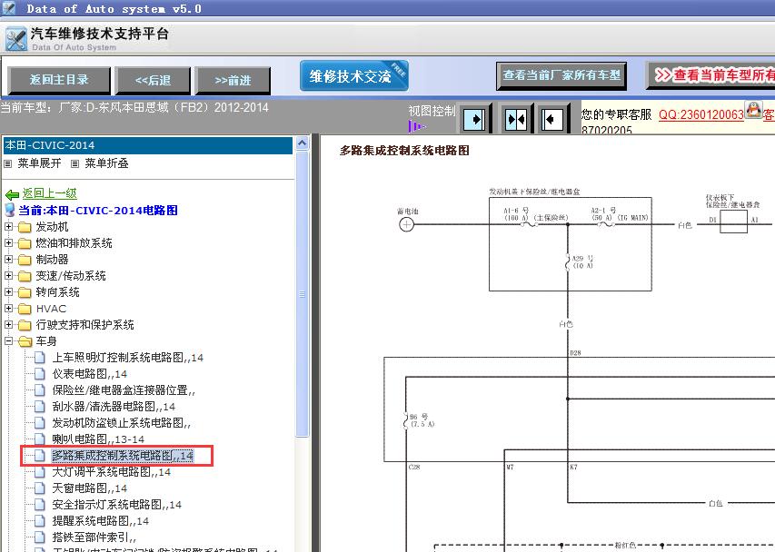
Task: Open 保险丝/继电器盒连接器位置 entry
Action: coord(124,390)
